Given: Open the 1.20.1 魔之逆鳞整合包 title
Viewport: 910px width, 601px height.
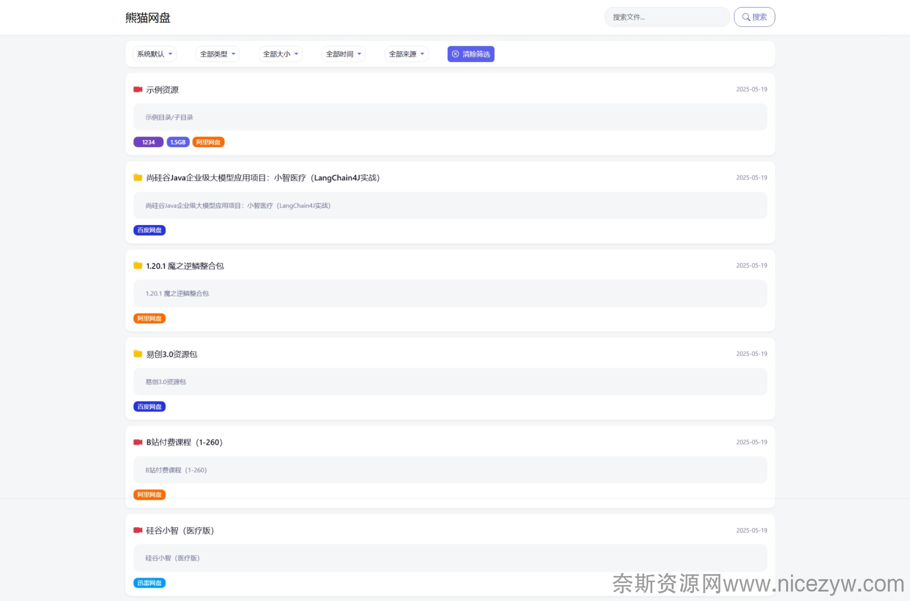Looking at the screenshot, I should [x=185, y=266].
